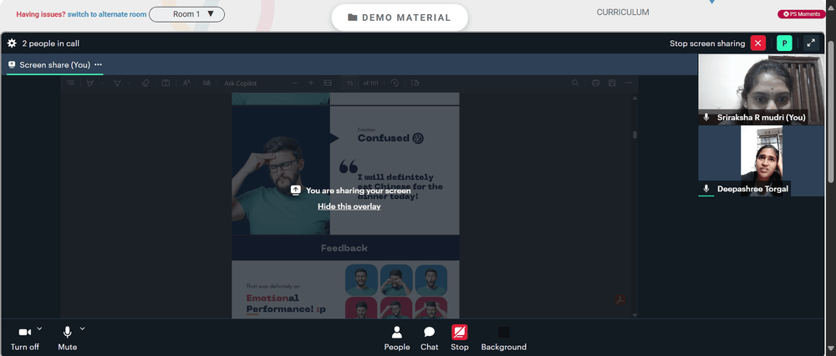836x356 pixels.
Task: Turn off the camera
Action: click(x=25, y=338)
